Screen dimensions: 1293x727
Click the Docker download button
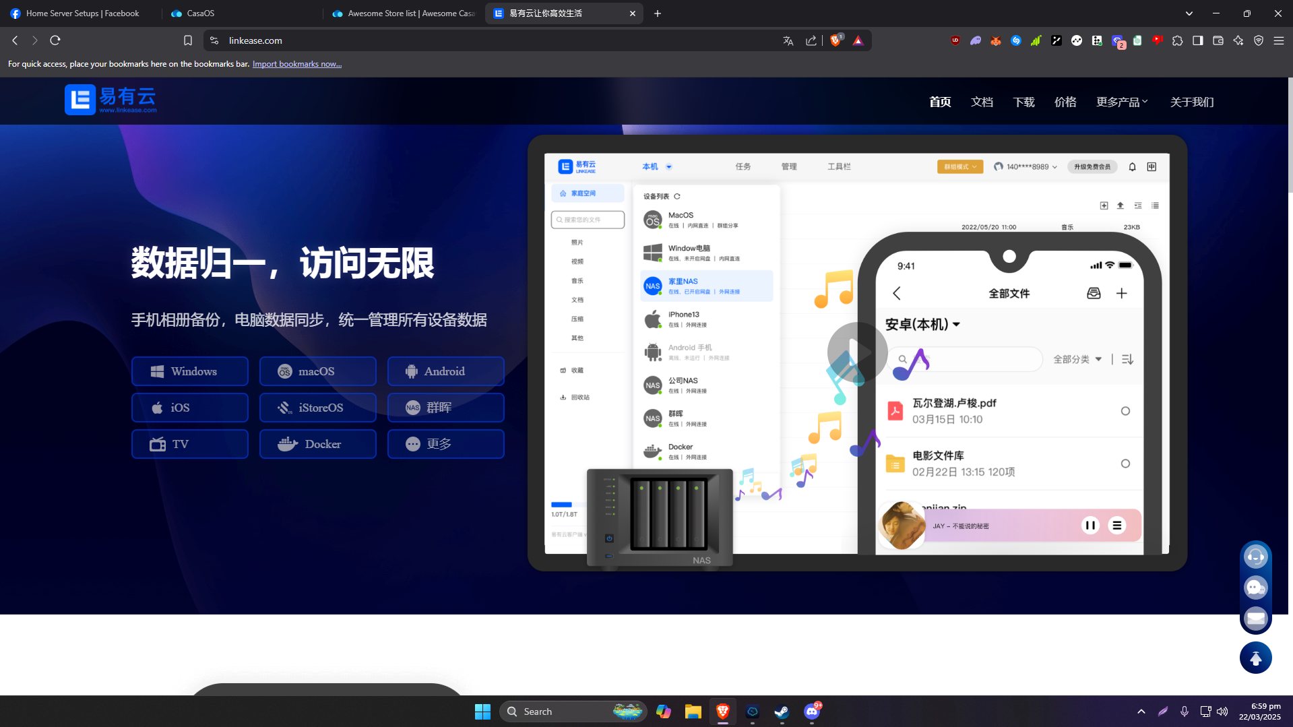tap(318, 444)
